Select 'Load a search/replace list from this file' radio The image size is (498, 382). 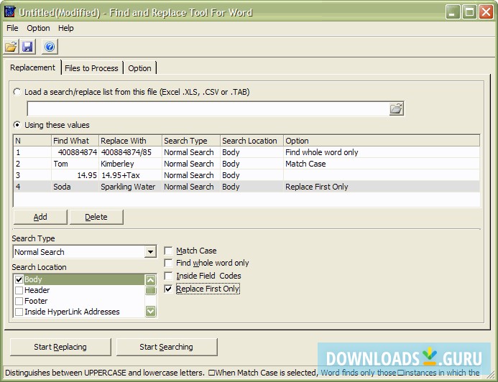[17, 92]
